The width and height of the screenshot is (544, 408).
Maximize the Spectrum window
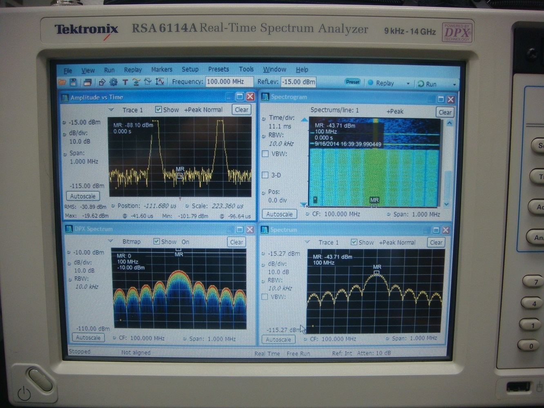436,230
